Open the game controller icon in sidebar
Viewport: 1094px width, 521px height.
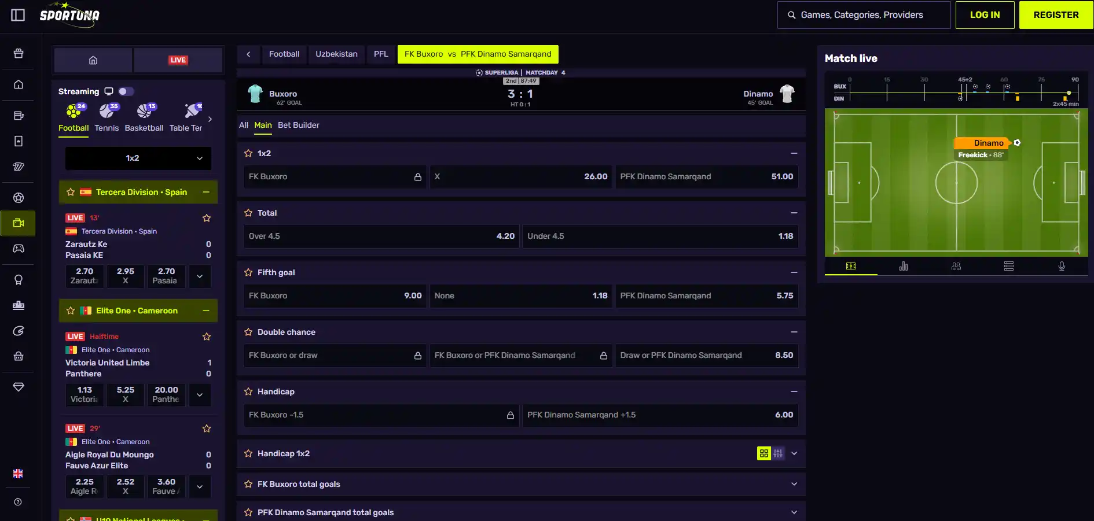[19, 249]
